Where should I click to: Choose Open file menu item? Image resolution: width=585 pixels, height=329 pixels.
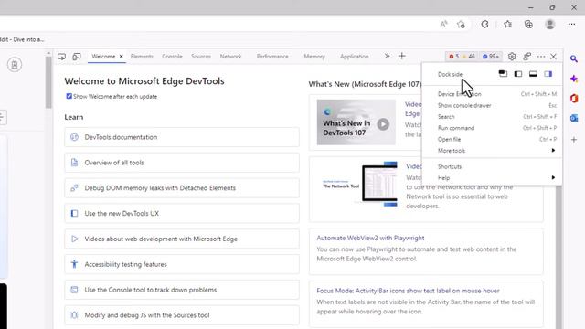coord(492,139)
